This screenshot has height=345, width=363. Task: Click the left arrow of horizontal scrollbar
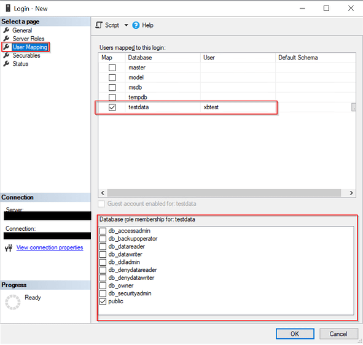click(103, 193)
